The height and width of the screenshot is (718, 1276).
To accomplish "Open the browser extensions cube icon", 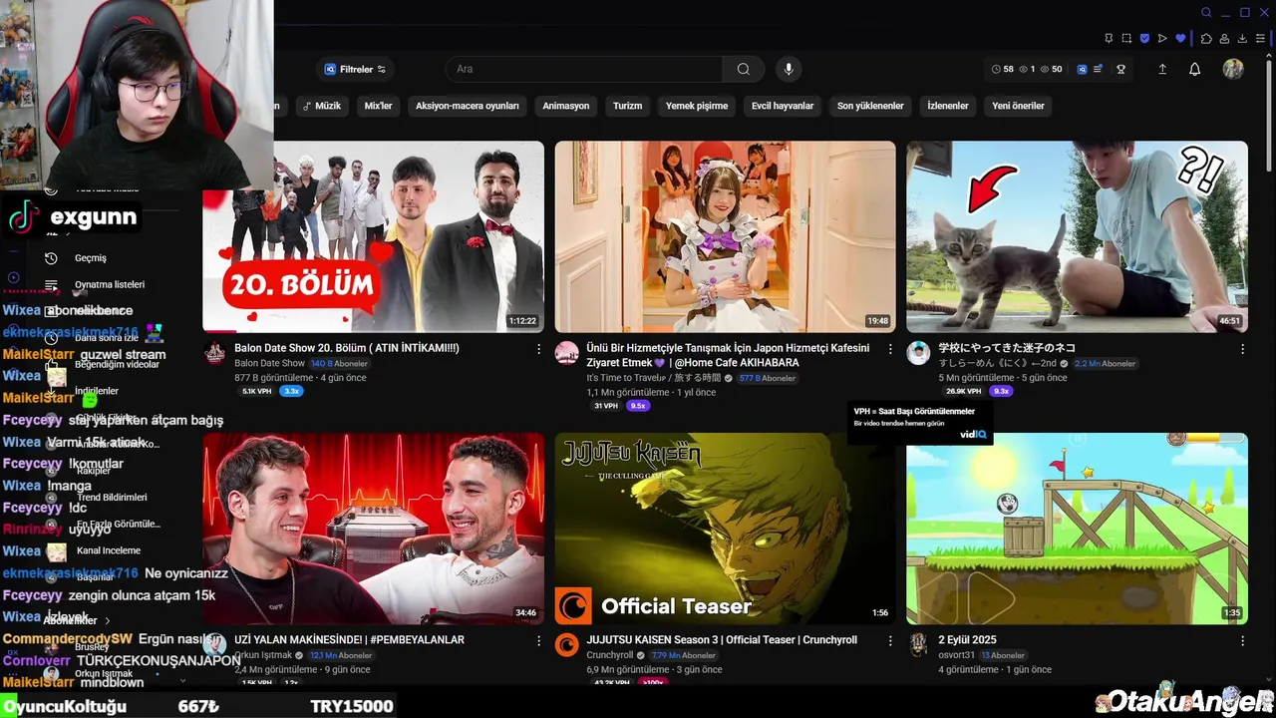I will [x=1206, y=39].
